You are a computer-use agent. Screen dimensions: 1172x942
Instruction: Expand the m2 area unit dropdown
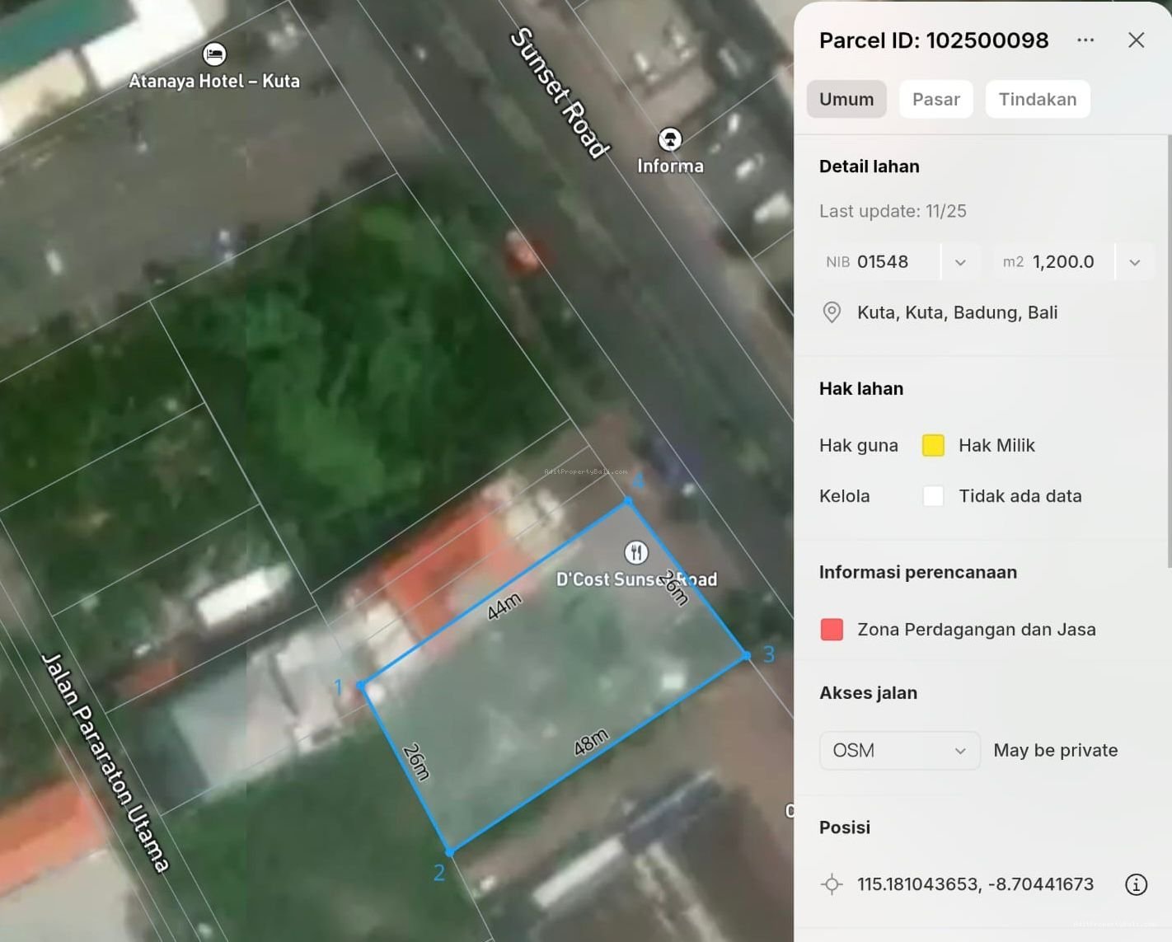point(1134,262)
